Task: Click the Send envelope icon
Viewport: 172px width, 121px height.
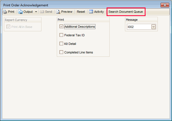Action: pyautogui.click(x=42, y=12)
